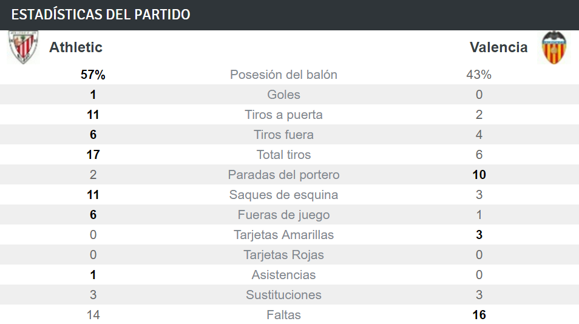579x324 pixels.
Task: Click the Saques de esquina label
Action: pos(283,195)
